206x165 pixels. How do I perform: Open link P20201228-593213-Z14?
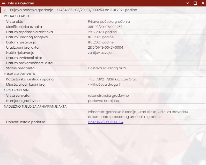click(106, 122)
